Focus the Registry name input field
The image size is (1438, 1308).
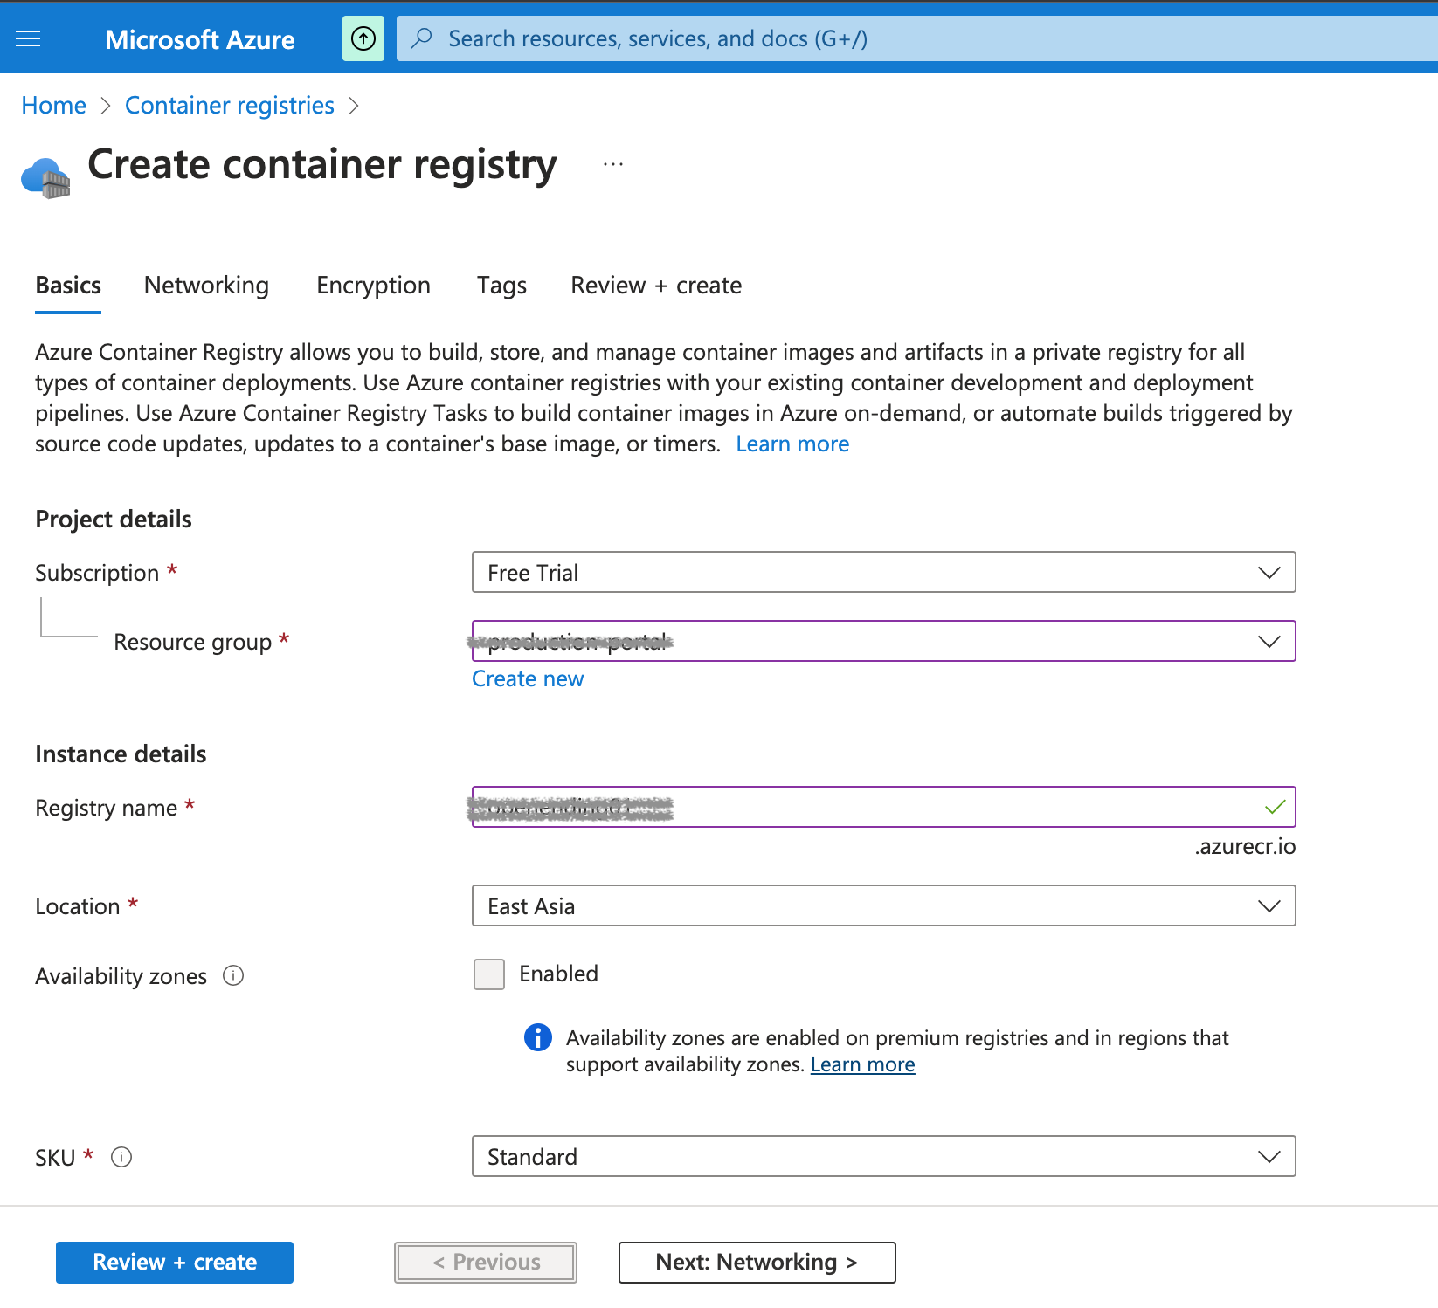pyautogui.click(x=883, y=807)
